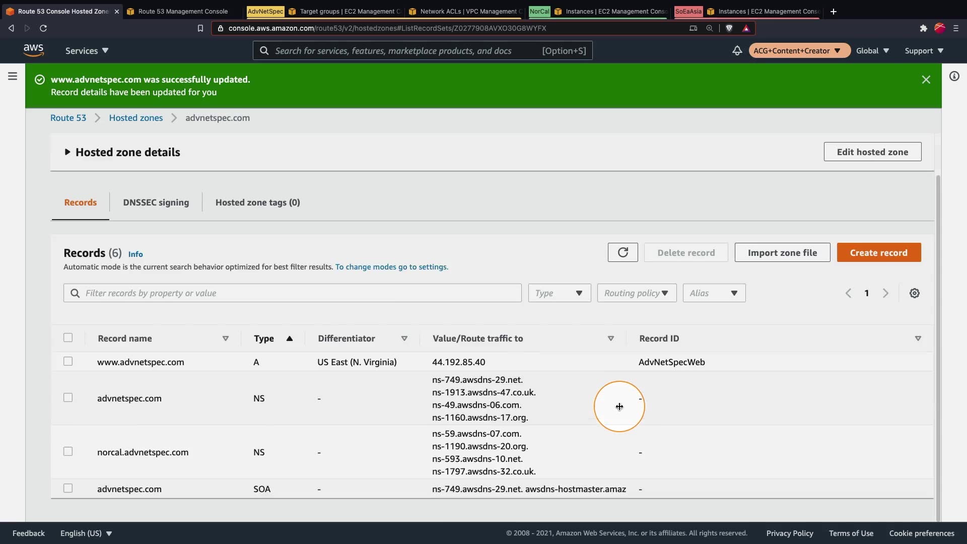
Task: Click the Create record button
Action: (878, 252)
